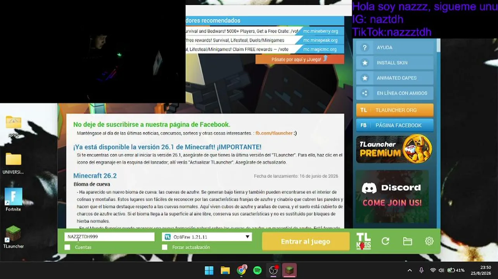Open TLauncher settings gear
The height and width of the screenshot is (279, 498).
[429, 241]
